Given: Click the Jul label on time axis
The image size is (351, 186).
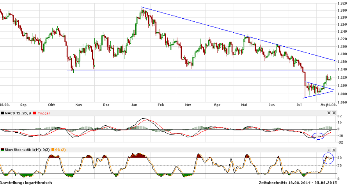Looking at the screenshot, I should click(x=300, y=105).
